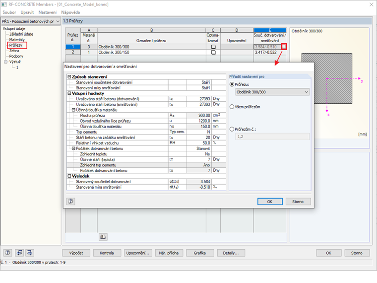This screenshot has width=377, height=283.
Task: Click column E header in table
Action: coord(270,30)
